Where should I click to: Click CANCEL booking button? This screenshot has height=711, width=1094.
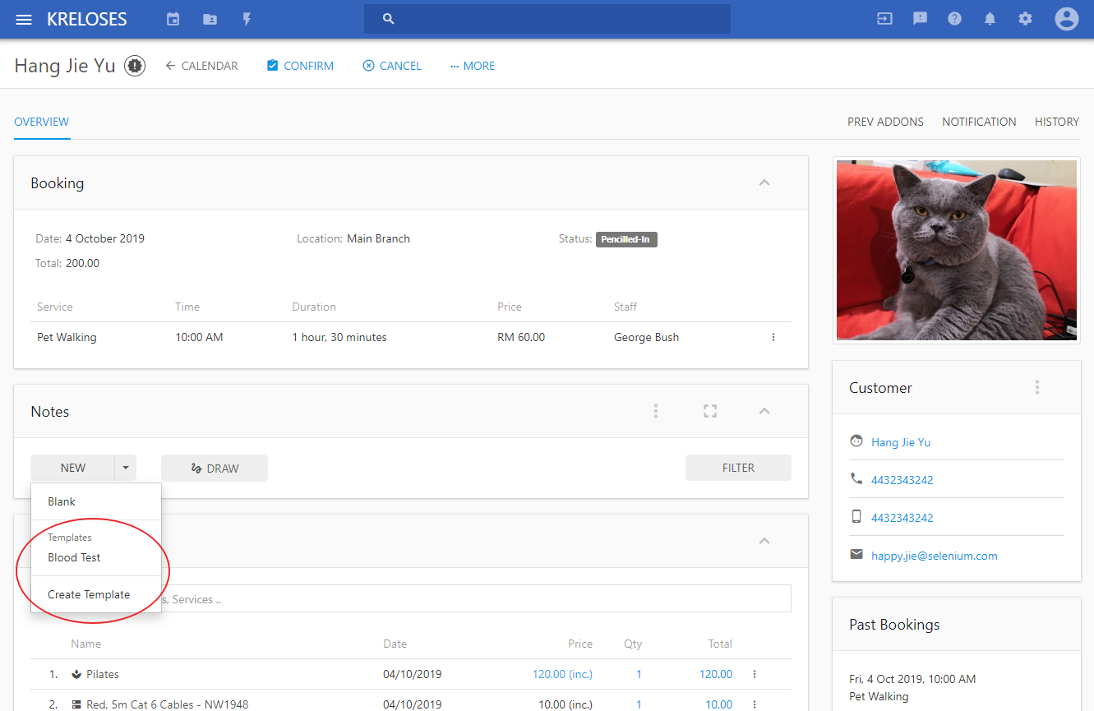click(392, 66)
